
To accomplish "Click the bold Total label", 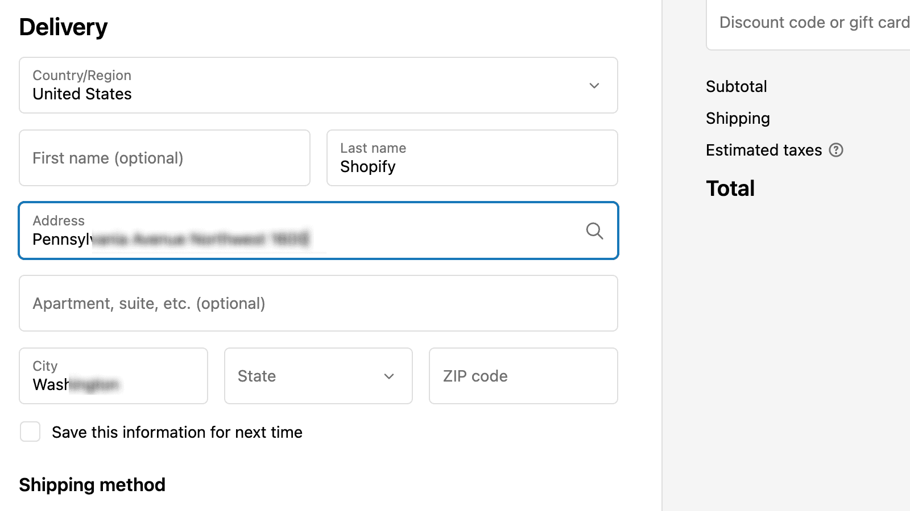I will click(730, 189).
